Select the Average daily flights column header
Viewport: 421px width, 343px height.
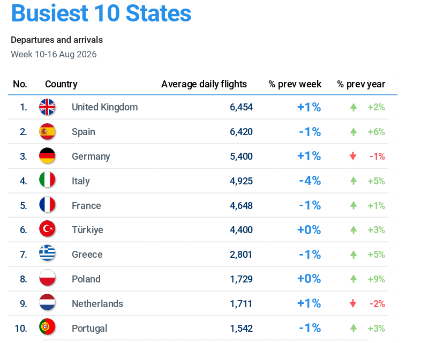click(x=204, y=84)
